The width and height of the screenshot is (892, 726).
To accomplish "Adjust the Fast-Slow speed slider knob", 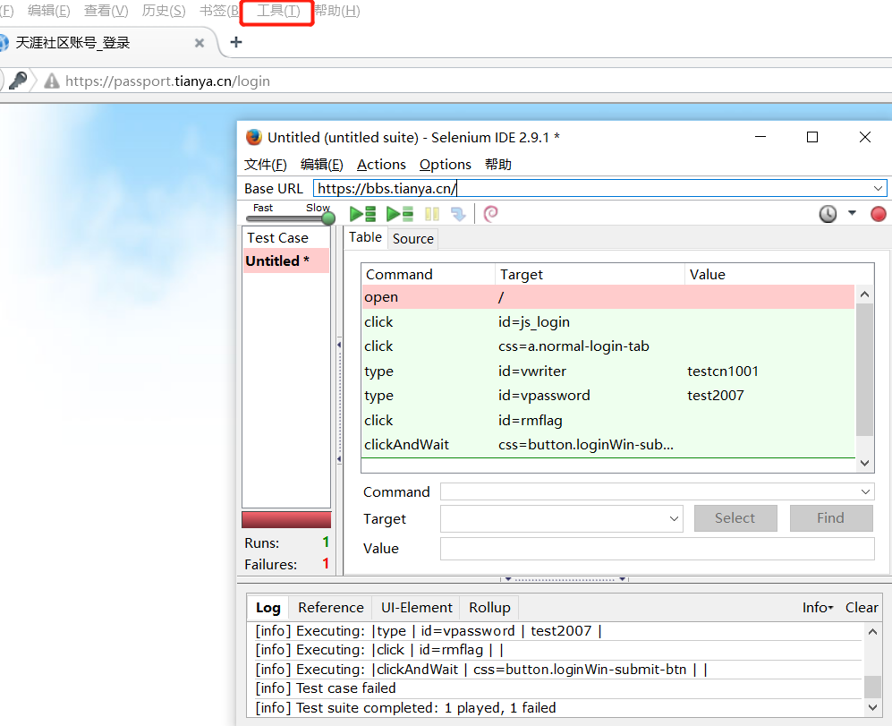I will pos(328,218).
